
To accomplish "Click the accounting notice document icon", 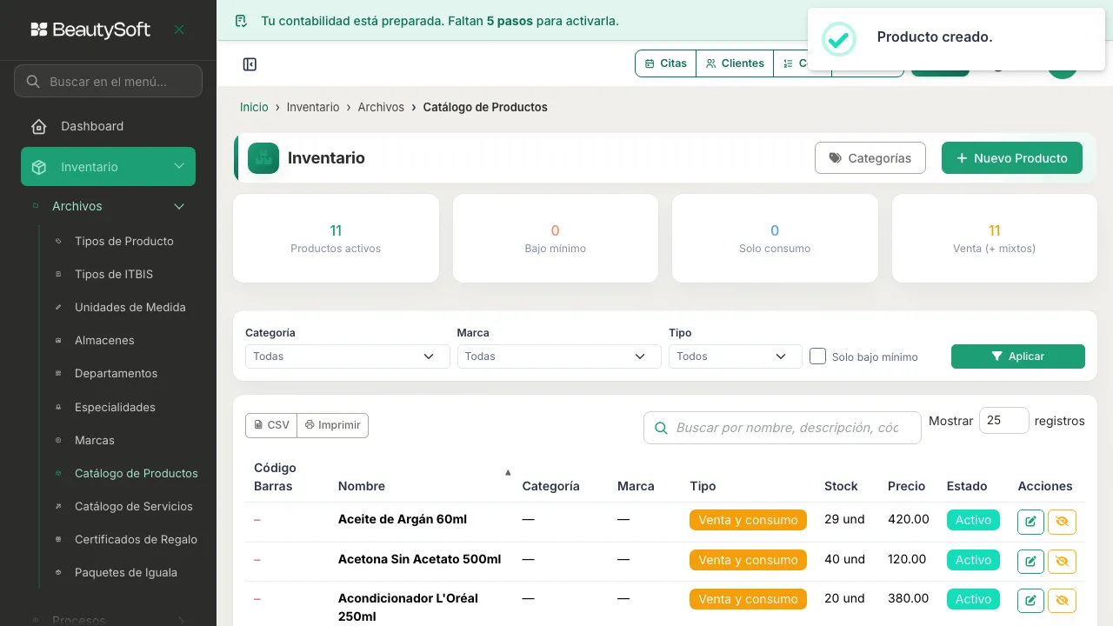I will 242,21.
